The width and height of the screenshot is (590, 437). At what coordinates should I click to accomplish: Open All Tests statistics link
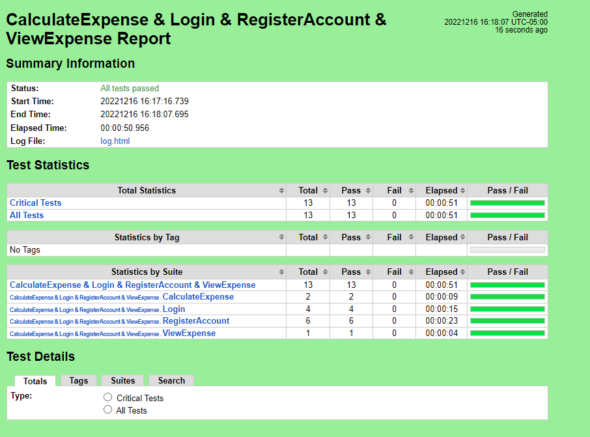pos(27,216)
